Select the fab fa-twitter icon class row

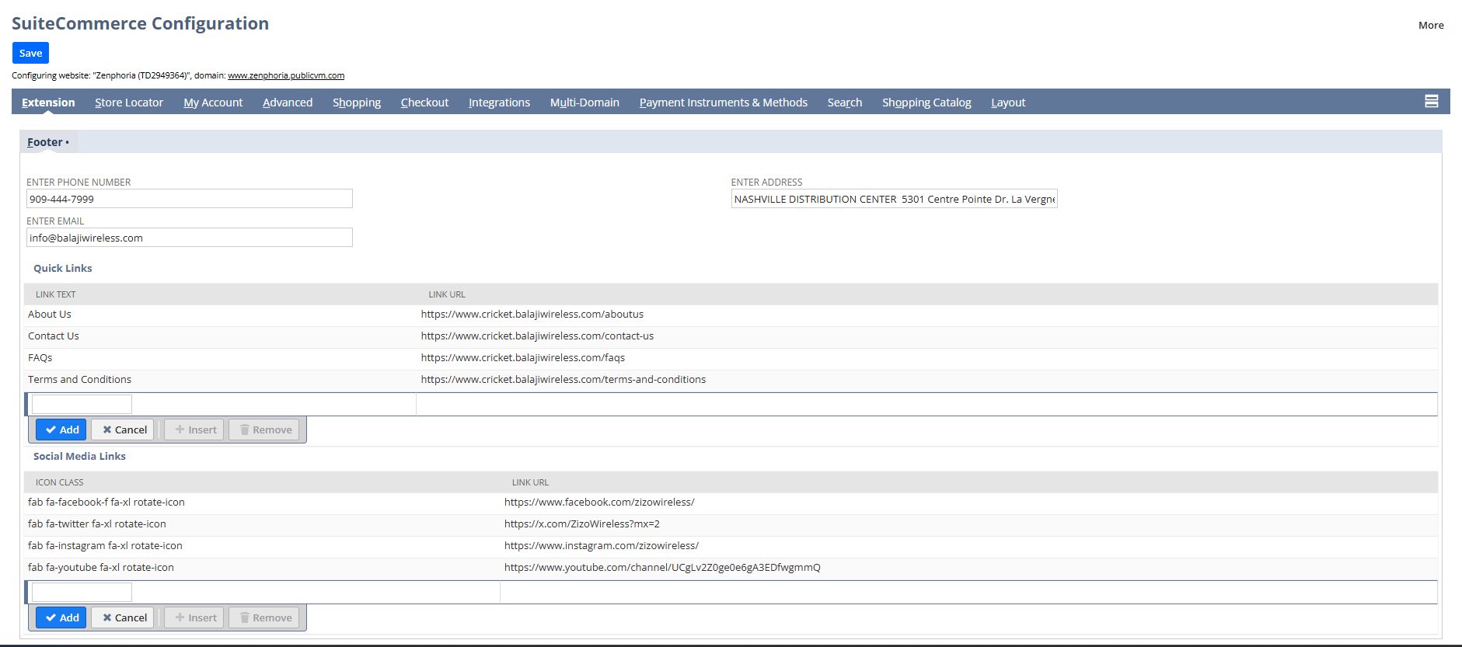point(96,524)
